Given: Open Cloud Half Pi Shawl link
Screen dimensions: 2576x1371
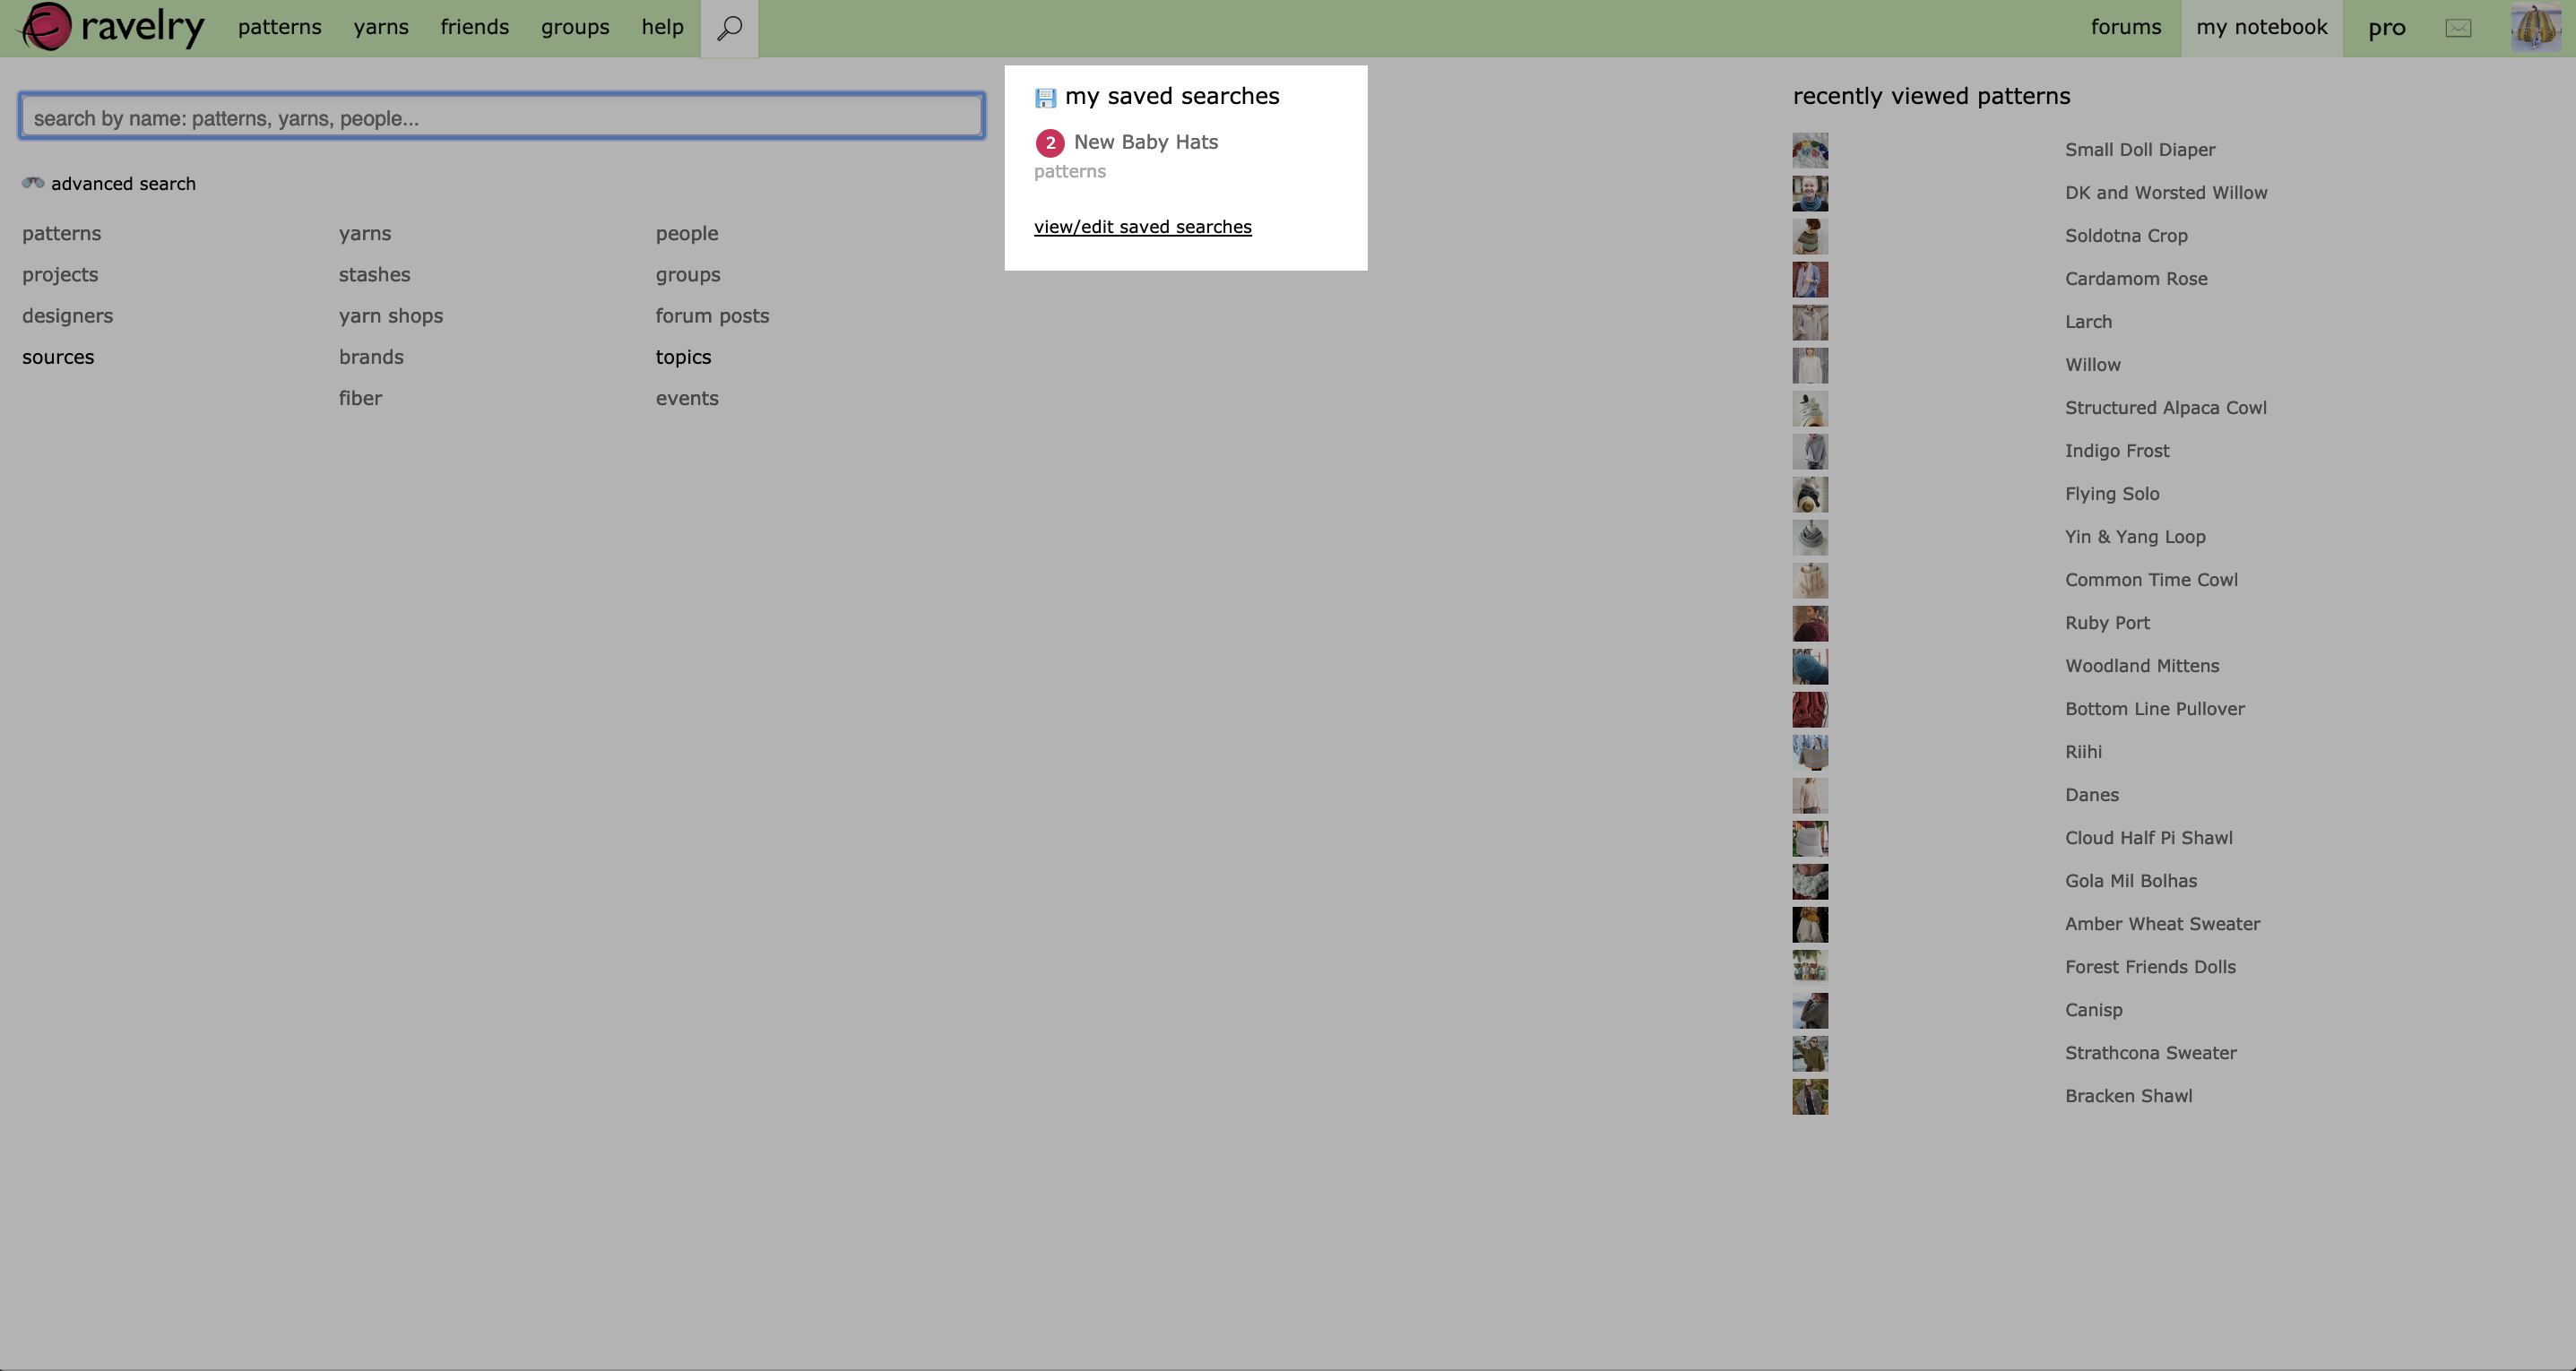Looking at the screenshot, I should [x=2149, y=838].
